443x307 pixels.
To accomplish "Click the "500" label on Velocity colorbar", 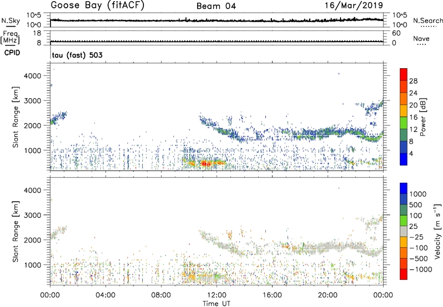I will coord(416,204).
